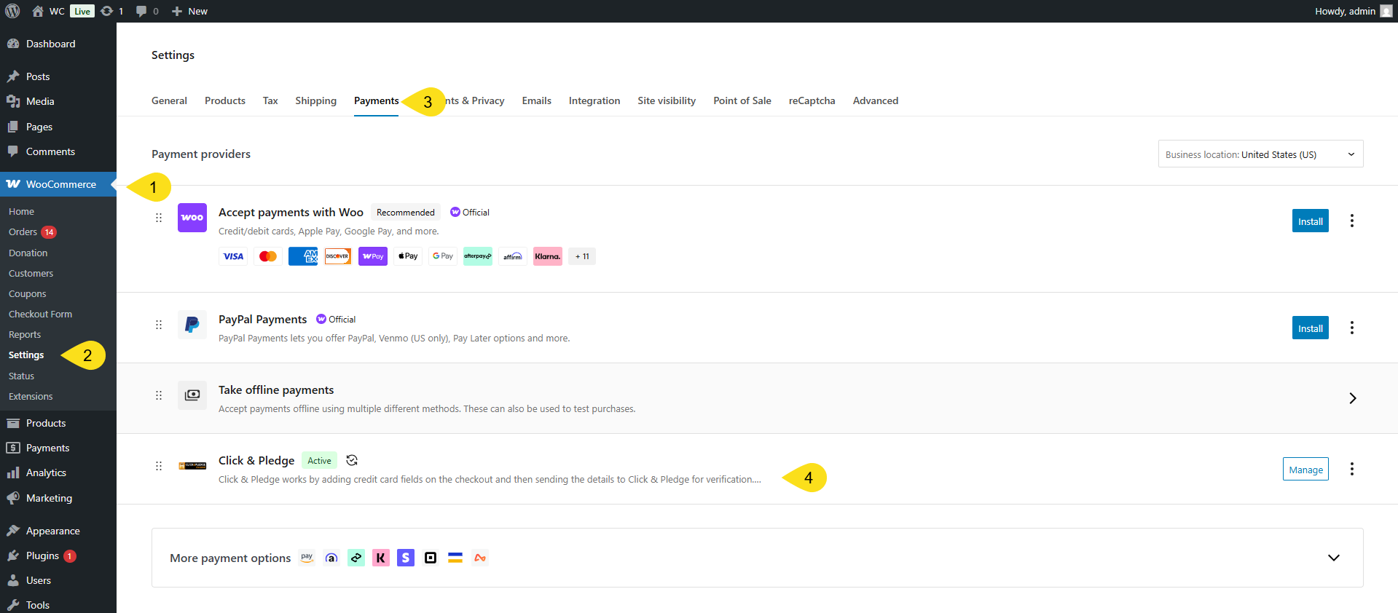Click the Click & Pledge logo thumbnail
1398x613 pixels.
pos(192,466)
